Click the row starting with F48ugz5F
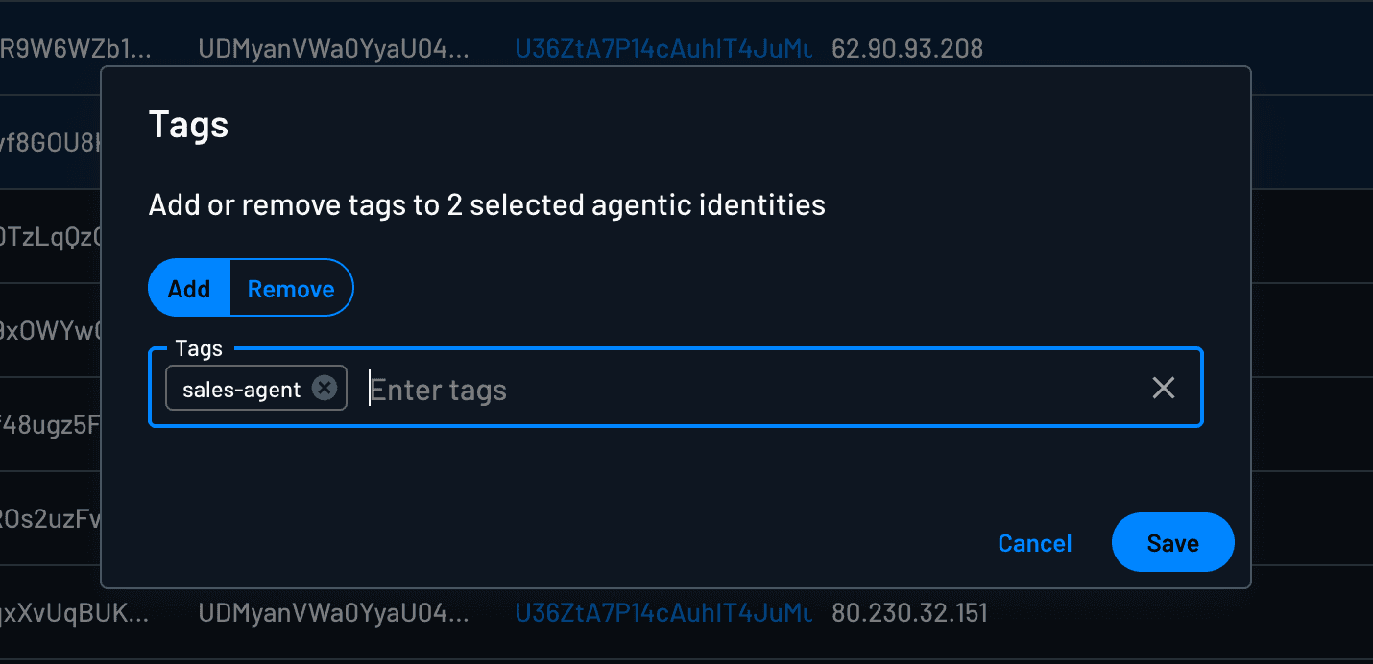Screen dimensions: 1373x664 click(50, 425)
